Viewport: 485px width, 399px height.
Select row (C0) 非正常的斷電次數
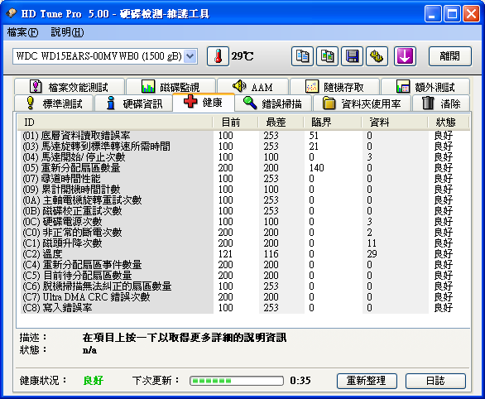pyautogui.click(x=245, y=233)
